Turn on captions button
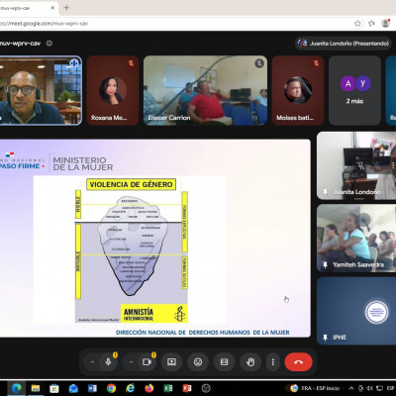396x396 pixels. [224, 362]
